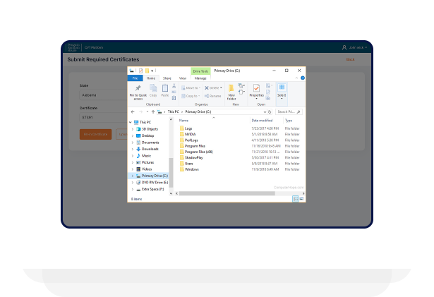Click the New folder icon
This screenshot has height=297, width=434.
[231, 88]
